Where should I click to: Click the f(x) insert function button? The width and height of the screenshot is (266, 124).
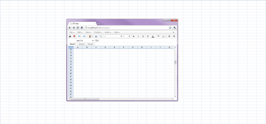pyautogui.click(x=97, y=41)
